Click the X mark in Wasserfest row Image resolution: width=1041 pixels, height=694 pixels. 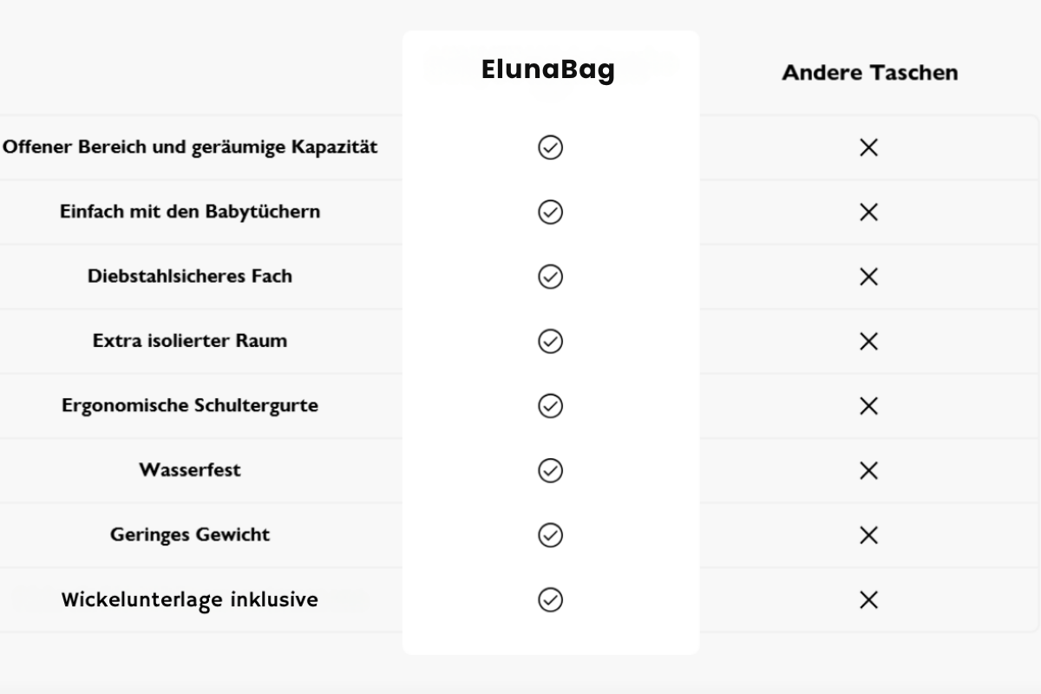868,470
